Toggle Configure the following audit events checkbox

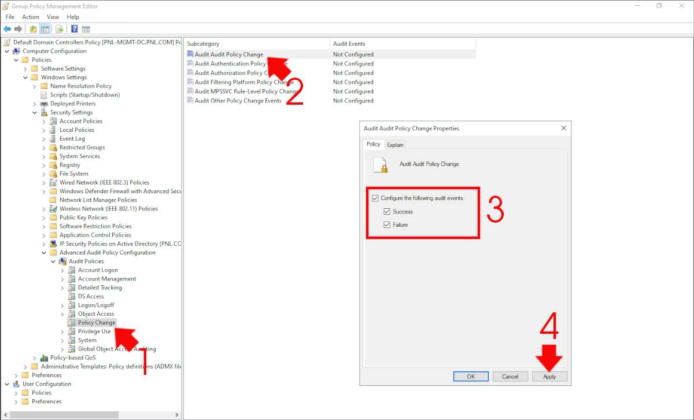pyautogui.click(x=375, y=198)
